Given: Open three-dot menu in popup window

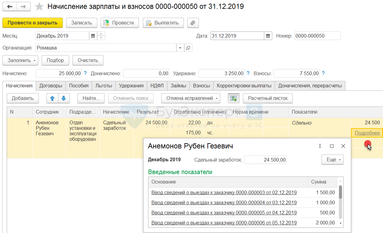Looking at the screenshot, I should pos(320,146).
